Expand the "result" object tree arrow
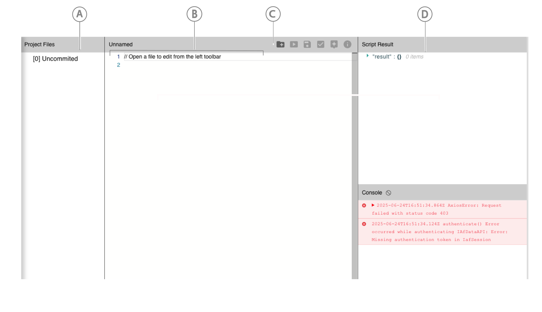Screen dimensions: 542x312 coord(367,56)
